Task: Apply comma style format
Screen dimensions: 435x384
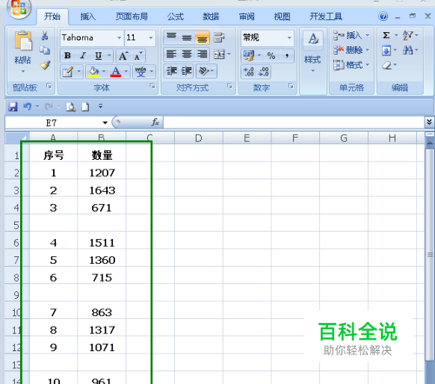Action: click(287, 56)
